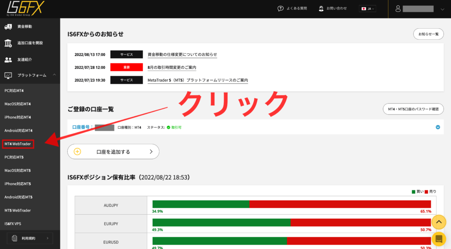Expand the user account dropdown arrow
This screenshot has width=451, height=249.
[442, 9]
